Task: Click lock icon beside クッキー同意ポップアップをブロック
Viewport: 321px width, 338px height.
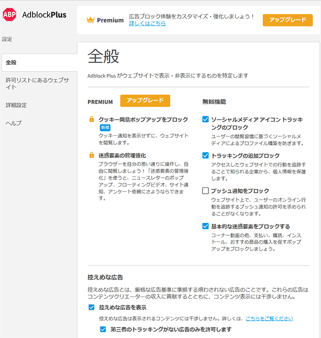Action: [91, 119]
